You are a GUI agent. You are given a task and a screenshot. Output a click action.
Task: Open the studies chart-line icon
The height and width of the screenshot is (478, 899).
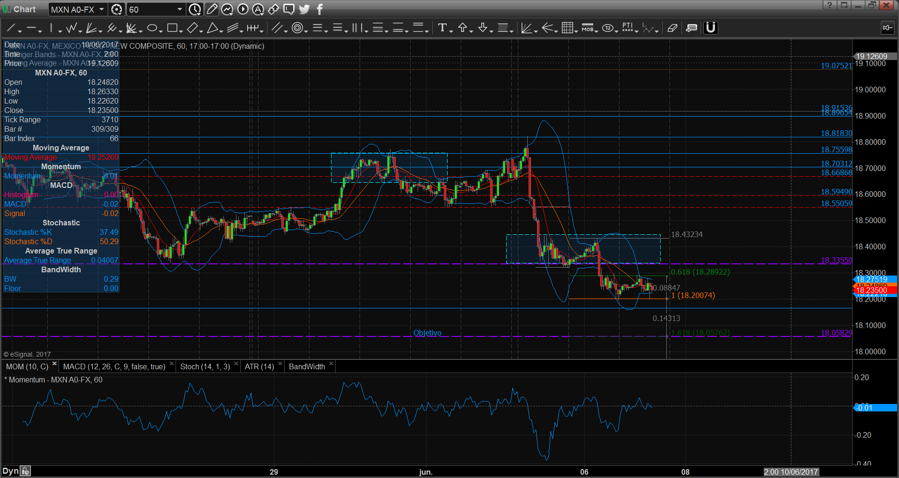[x=227, y=9]
